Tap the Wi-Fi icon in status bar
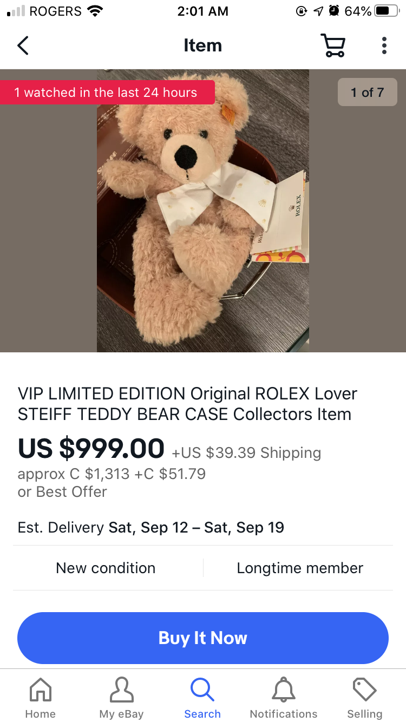The width and height of the screenshot is (406, 722). (x=95, y=11)
